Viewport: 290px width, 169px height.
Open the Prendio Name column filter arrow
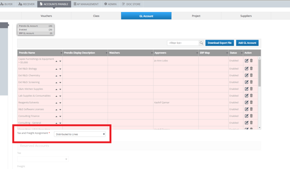pos(61,53)
